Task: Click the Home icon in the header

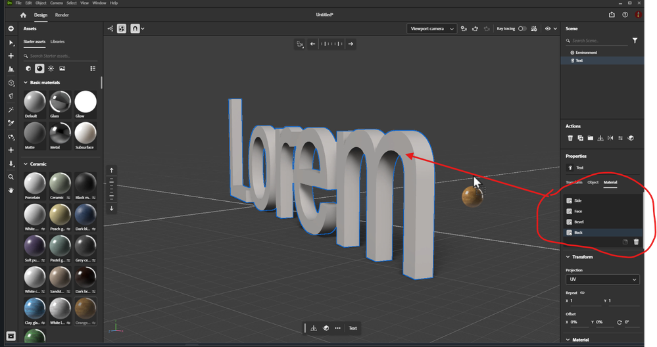Action: point(24,15)
